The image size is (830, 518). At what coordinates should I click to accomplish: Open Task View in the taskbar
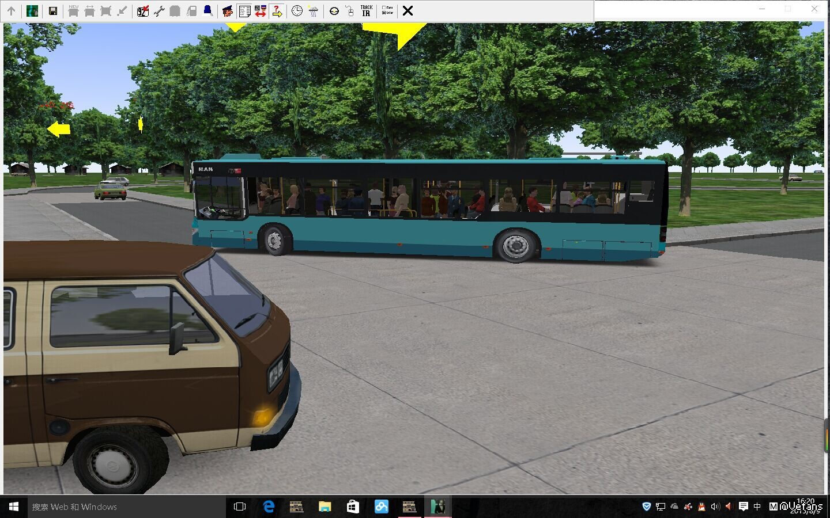pyautogui.click(x=240, y=506)
